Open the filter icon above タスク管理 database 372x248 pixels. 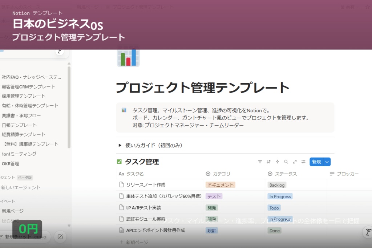[x=260, y=162]
